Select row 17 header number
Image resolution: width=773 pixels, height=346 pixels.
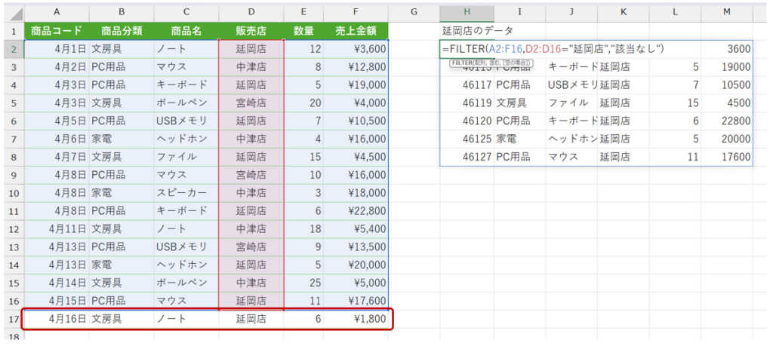[x=14, y=319]
